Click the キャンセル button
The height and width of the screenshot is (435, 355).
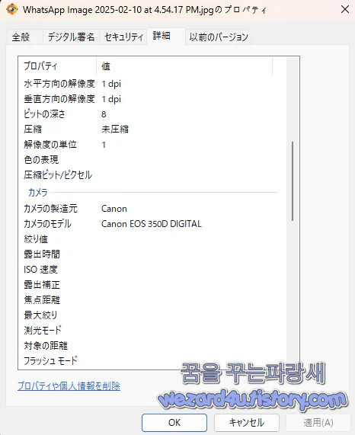tap(247, 423)
